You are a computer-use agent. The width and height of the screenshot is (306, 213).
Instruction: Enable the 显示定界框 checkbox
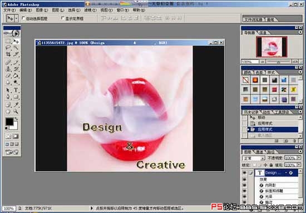coord(63,18)
